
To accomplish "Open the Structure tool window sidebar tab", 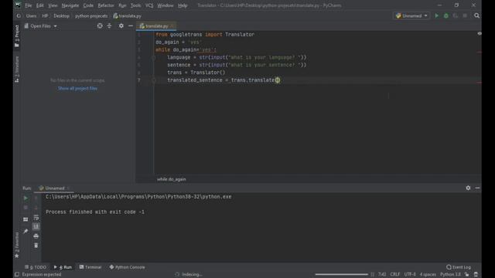I will 17,69.
